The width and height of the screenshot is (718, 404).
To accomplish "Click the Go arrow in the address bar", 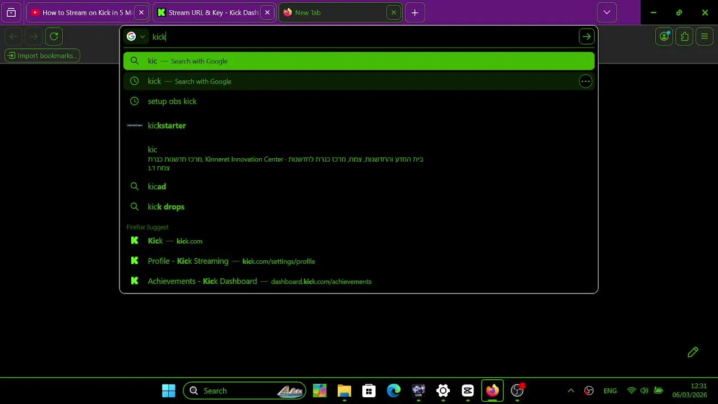I will point(586,36).
